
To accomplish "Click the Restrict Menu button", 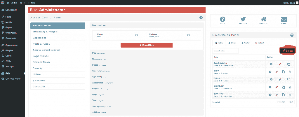I will (147, 45).
